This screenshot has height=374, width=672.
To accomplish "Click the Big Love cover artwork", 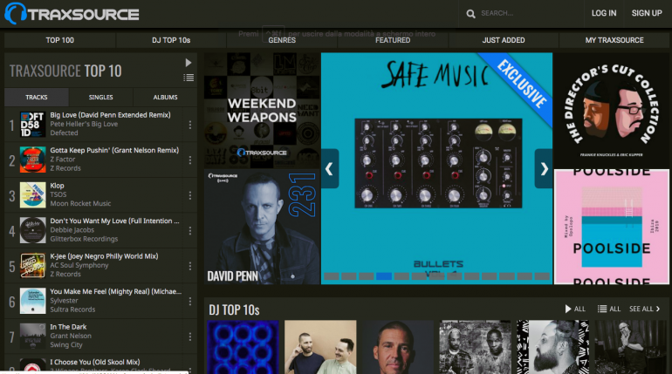I will click(x=32, y=125).
